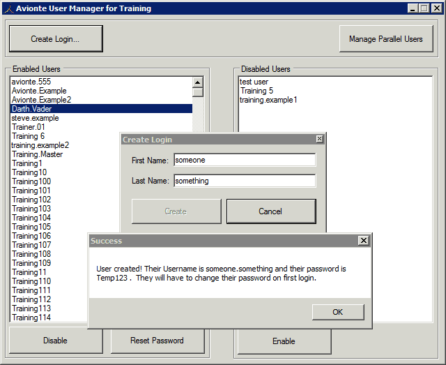Minimize the Avionte User Manager window

(x=413, y=8)
